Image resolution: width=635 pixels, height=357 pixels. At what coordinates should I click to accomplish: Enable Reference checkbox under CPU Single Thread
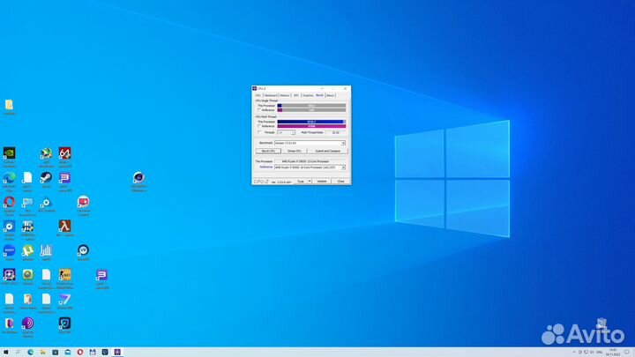pos(259,110)
